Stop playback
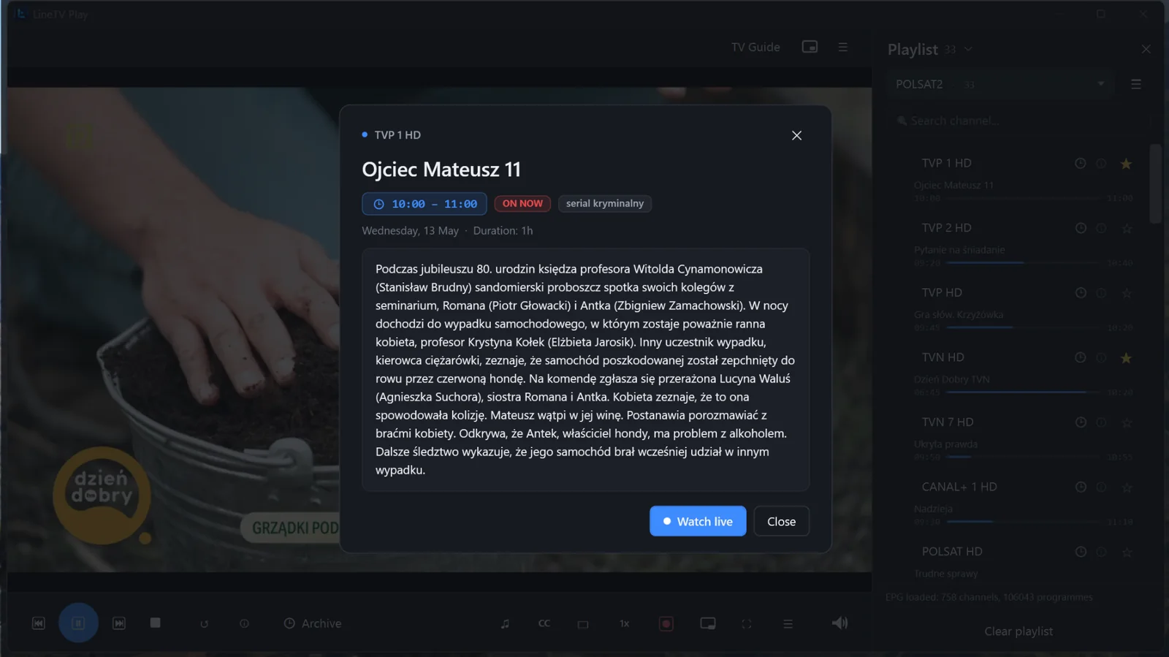 point(155,623)
